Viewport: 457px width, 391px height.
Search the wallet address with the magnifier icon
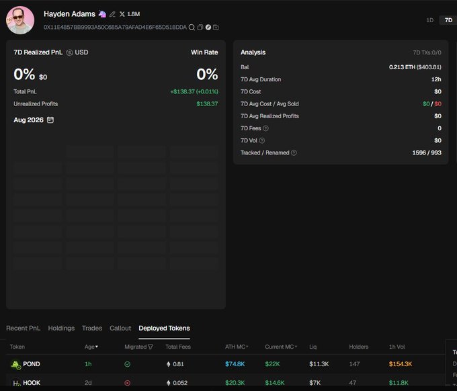(192, 28)
